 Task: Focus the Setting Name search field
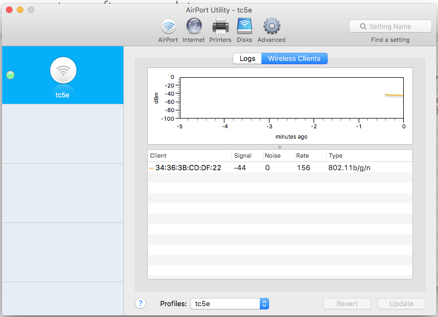[x=390, y=26]
